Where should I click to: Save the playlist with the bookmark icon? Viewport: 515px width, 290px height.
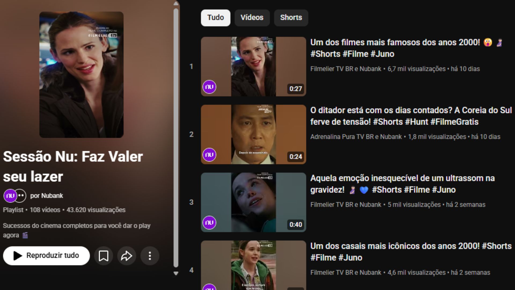pos(104,256)
